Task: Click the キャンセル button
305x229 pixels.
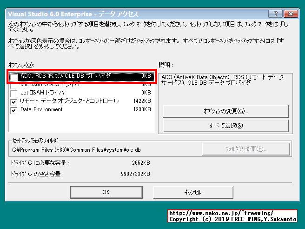Action: pyautogui.click(x=193, y=192)
